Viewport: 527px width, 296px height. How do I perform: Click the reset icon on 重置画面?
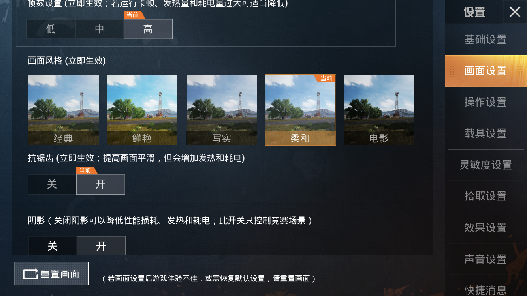pyautogui.click(x=31, y=274)
